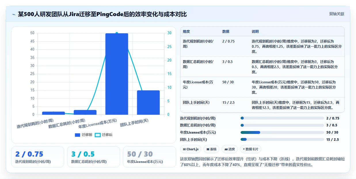This screenshot has width=356, height=179.
Task: Select the Chart.js tag
Action: tap(191, 149)
